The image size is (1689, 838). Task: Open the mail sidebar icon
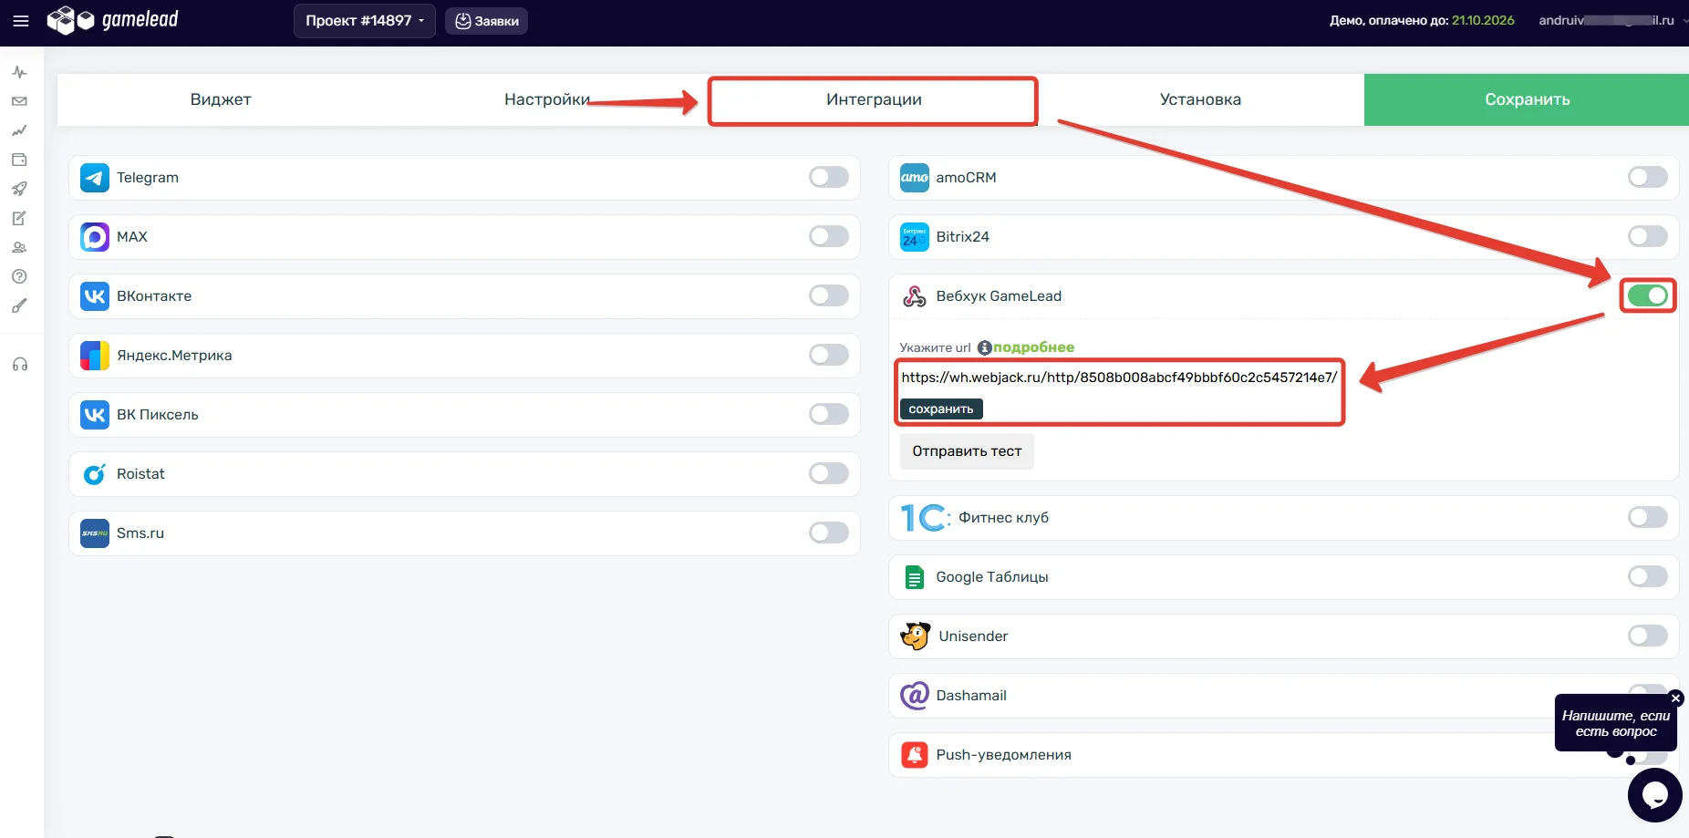click(19, 101)
